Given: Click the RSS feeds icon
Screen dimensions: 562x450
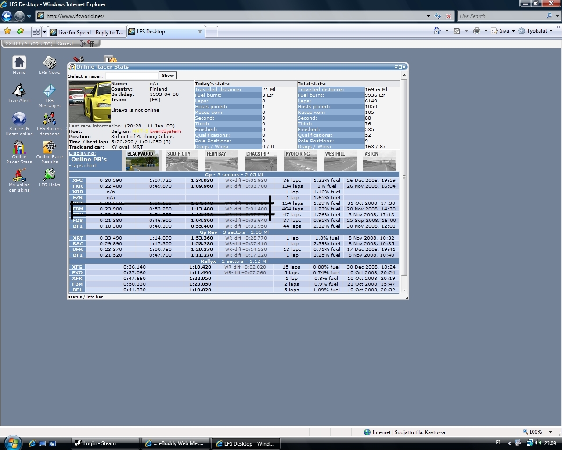Looking at the screenshot, I should tap(457, 31).
